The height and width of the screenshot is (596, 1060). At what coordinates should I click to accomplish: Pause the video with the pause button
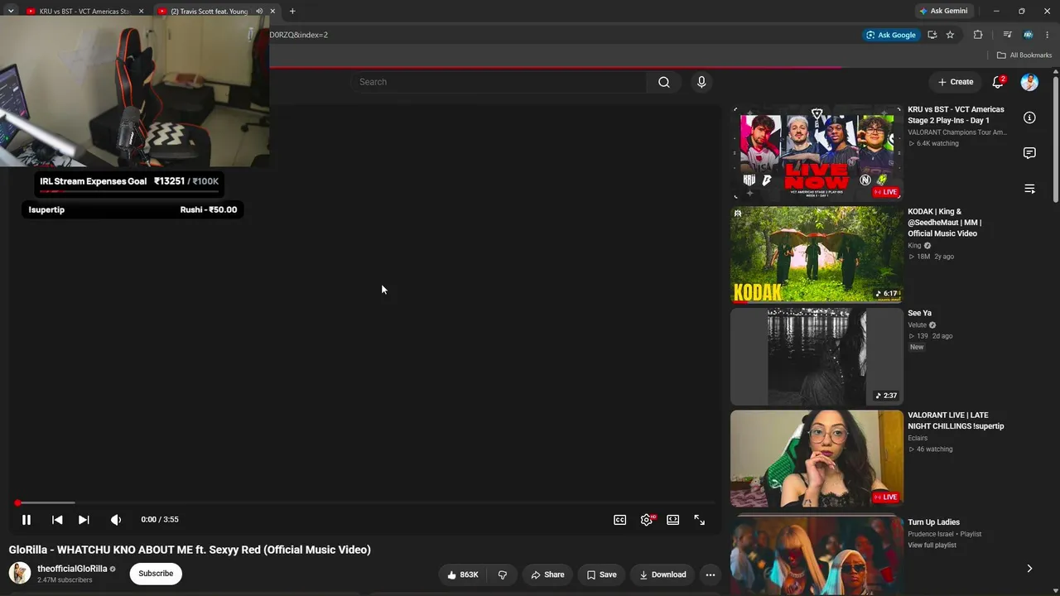(26, 520)
